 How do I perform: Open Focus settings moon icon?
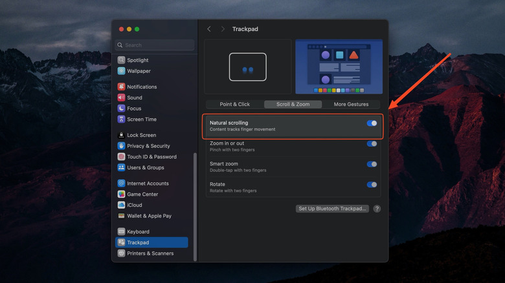pyautogui.click(x=121, y=109)
